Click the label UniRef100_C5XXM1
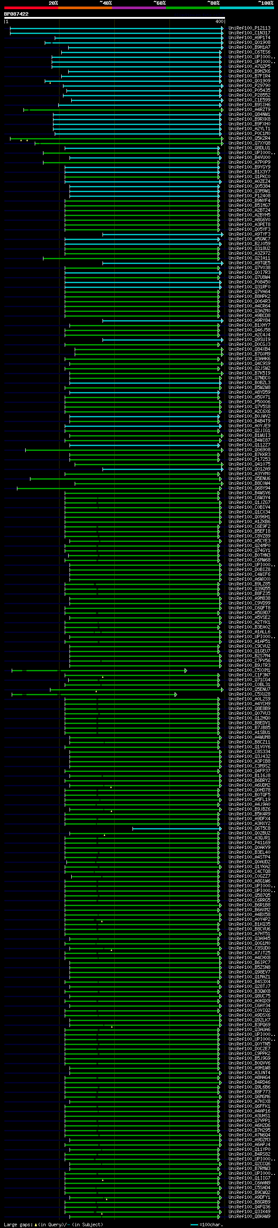Image resolution: width=278 pixels, height=1228 pixels. pos(249,670)
